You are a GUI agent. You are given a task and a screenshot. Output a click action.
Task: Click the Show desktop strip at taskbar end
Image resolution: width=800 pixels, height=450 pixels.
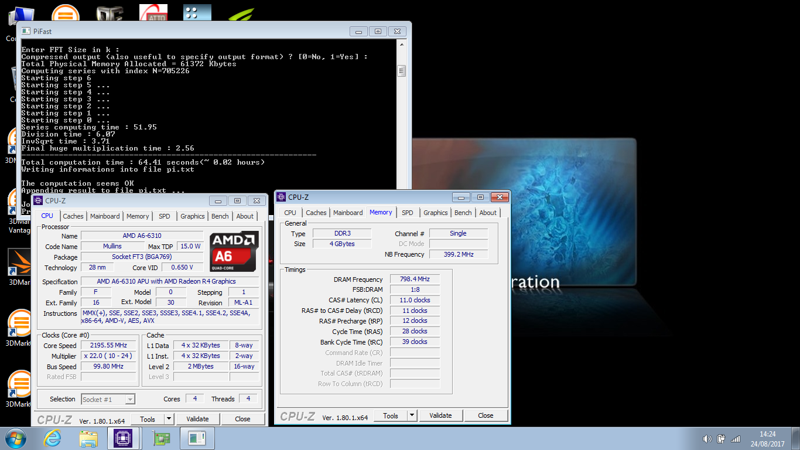coord(795,438)
